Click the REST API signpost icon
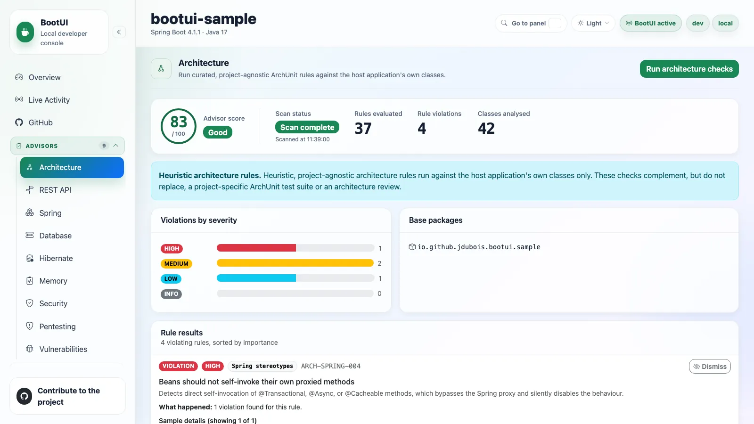This screenshot has height=424, width=754. pyautogui.click(x=30, y=190)
